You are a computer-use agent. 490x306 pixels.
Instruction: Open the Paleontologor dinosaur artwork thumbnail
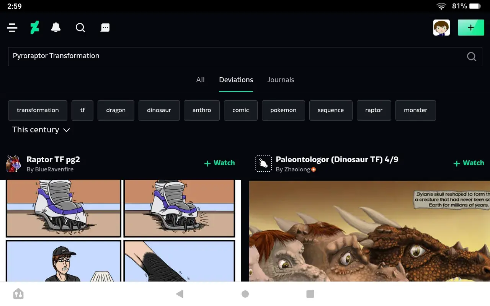click(369, 231)
